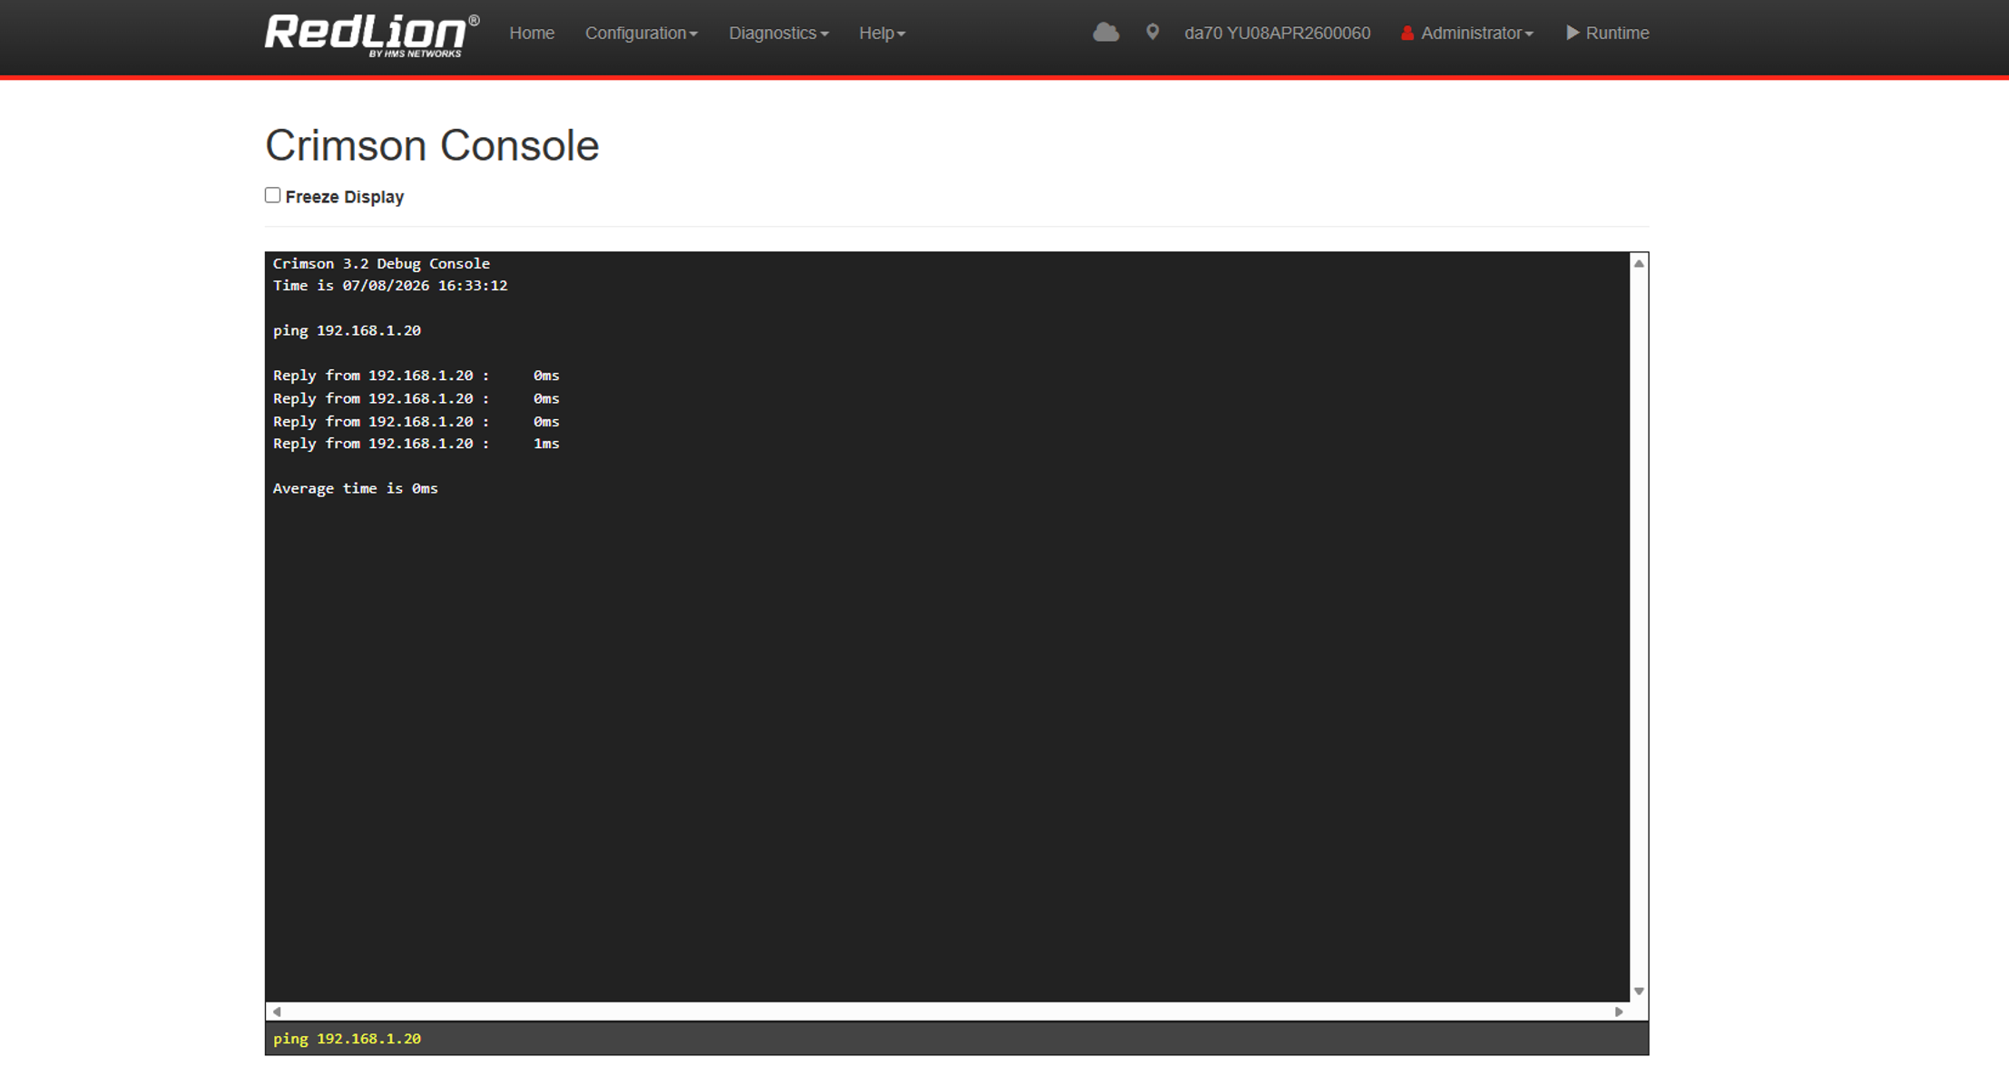
Task: Click device name da70 YU08APR2600060
Action: point(1278,34)
